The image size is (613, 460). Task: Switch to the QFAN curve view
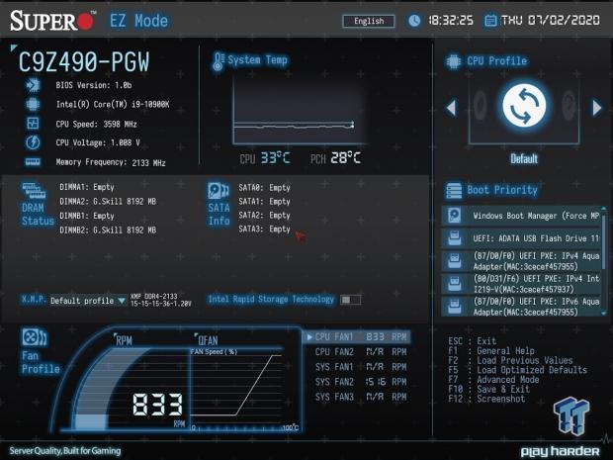coord(208,340)
